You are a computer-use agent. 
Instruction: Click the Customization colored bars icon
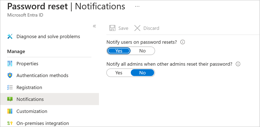10,111
